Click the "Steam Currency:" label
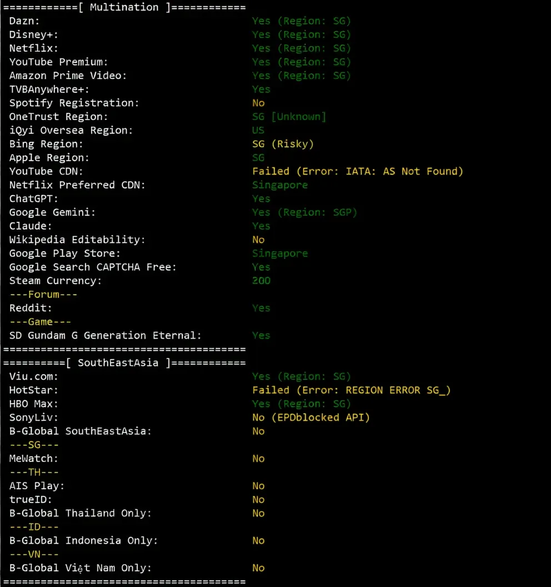This screenshot has height=587, width=551. (x=56, y=281)
